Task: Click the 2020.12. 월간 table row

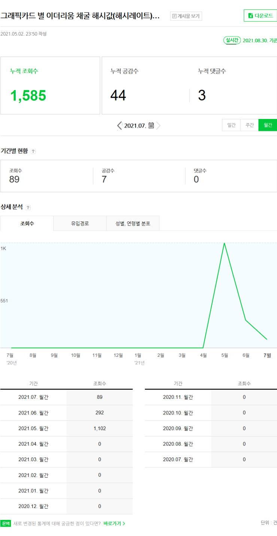Action: [66, 506]
